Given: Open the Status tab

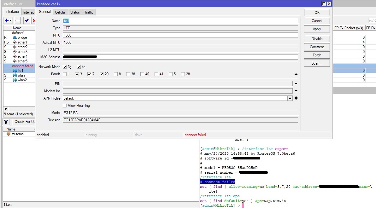Looking at the screenshot, I should click(x=75, y=12).
